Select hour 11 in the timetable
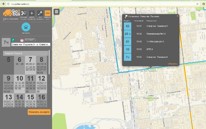Viewport: 206px width, 129px height. (x=30, y=84)
